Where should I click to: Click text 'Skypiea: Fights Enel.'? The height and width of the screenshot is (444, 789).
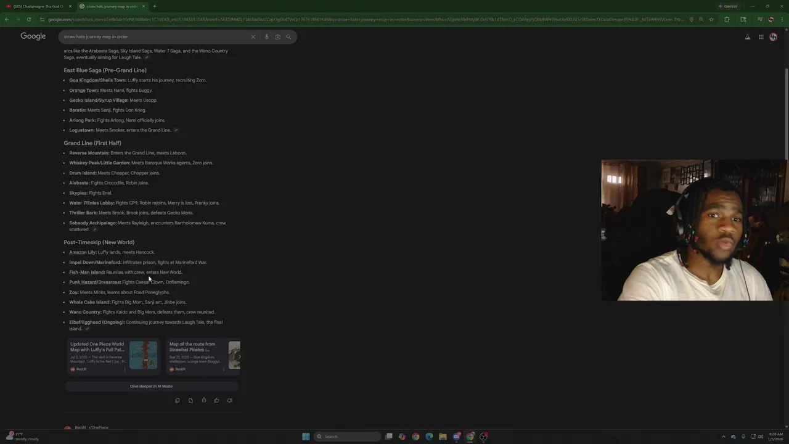coord(91,193)
